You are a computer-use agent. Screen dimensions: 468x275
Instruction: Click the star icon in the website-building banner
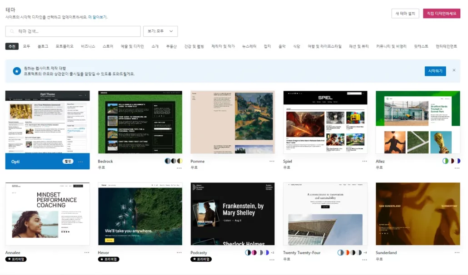[17, 71]
